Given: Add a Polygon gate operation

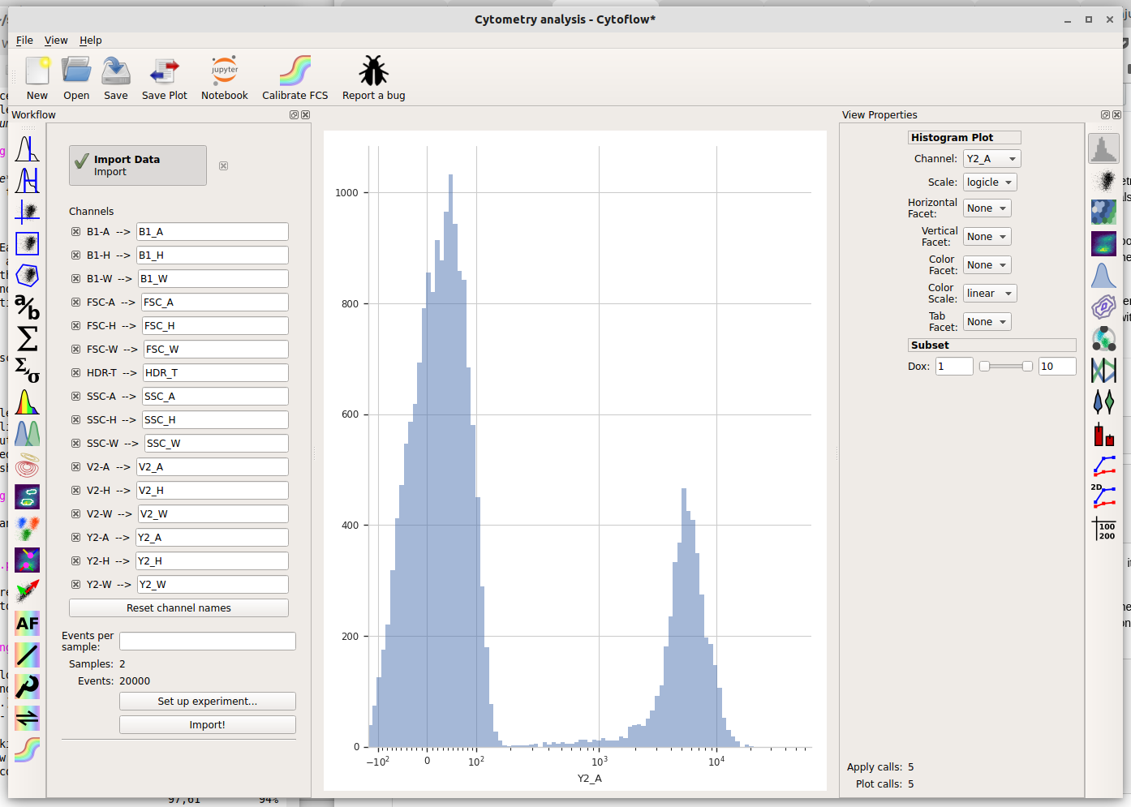Looking at the screenshot, I should [27, 276].
